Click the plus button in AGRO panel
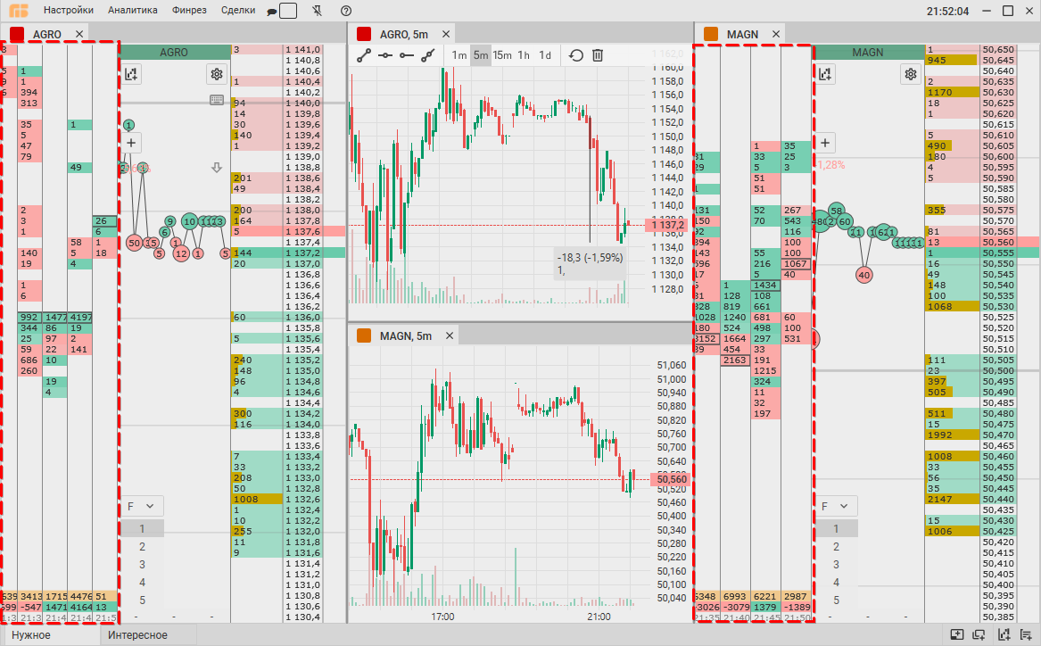Screen dimensions: 1041x646 coord(131,142)
